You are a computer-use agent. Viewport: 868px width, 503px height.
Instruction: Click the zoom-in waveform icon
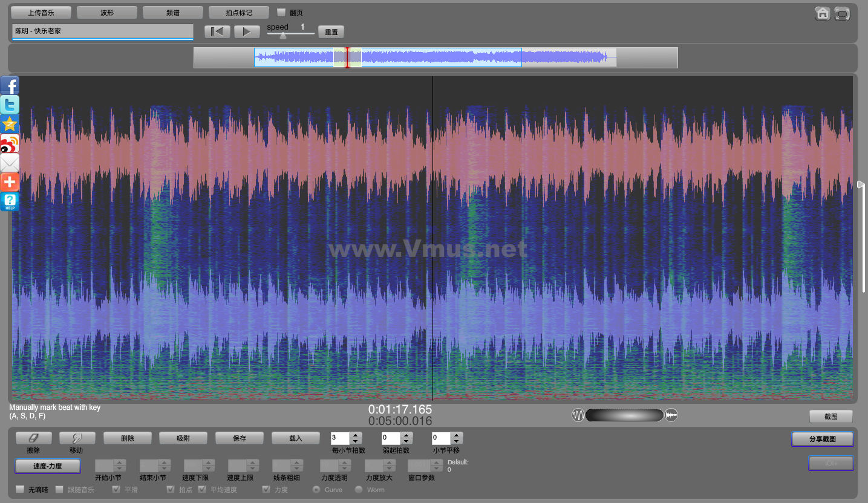[x=671, y=415]
